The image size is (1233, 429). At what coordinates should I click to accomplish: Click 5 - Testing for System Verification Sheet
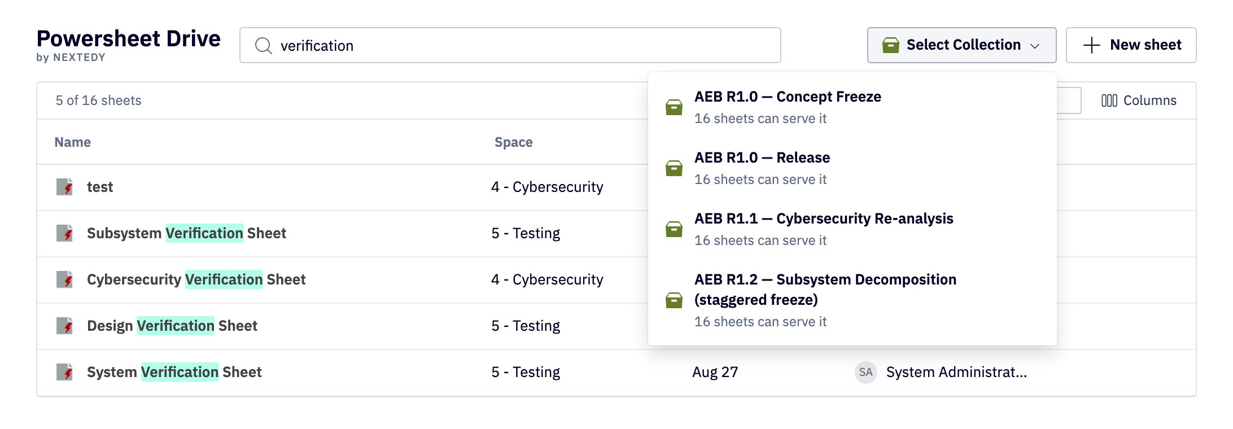[526, 372]
